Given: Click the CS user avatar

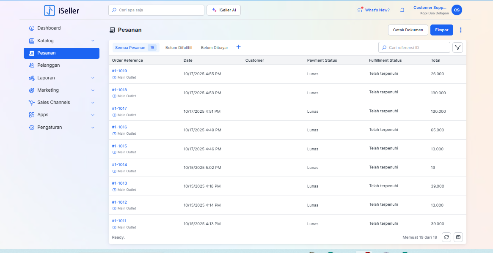Looking at the screenshot, I should pos(457,10).
